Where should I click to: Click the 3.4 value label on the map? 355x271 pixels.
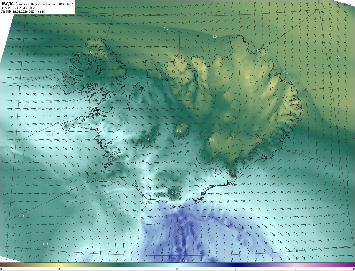tap(92, 52)
